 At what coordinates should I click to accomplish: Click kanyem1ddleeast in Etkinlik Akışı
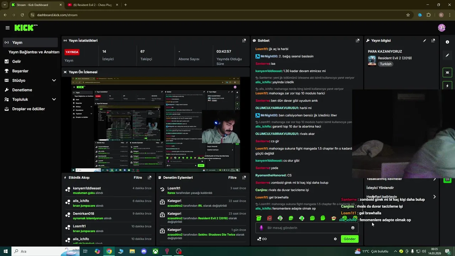point(87,188)
